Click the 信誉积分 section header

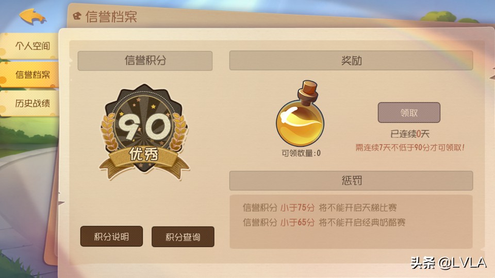click(145, 61)
